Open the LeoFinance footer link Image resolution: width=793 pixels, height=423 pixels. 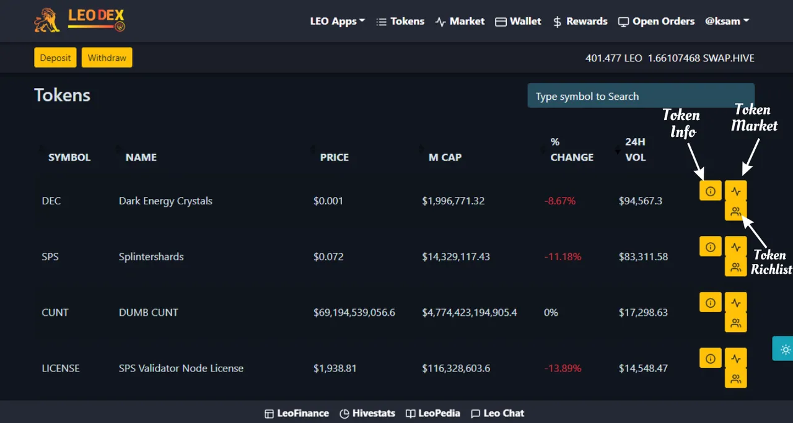point(297,413)
